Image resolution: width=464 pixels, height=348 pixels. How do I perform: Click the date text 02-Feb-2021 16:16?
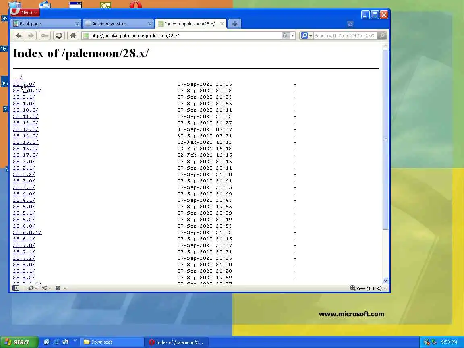[x=205, y=155]
